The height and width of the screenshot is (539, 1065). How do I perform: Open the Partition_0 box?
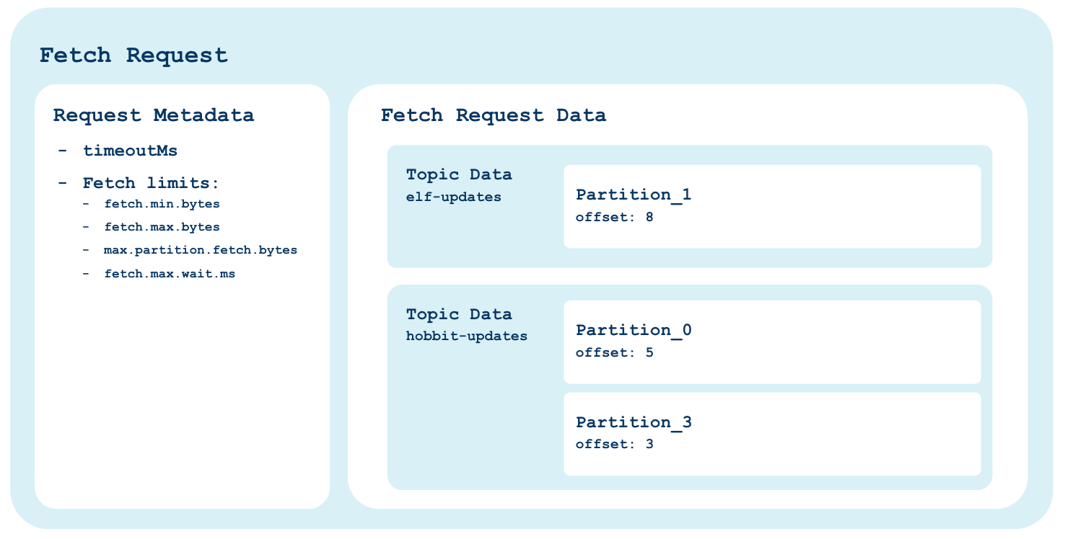[x=772, y=342]
